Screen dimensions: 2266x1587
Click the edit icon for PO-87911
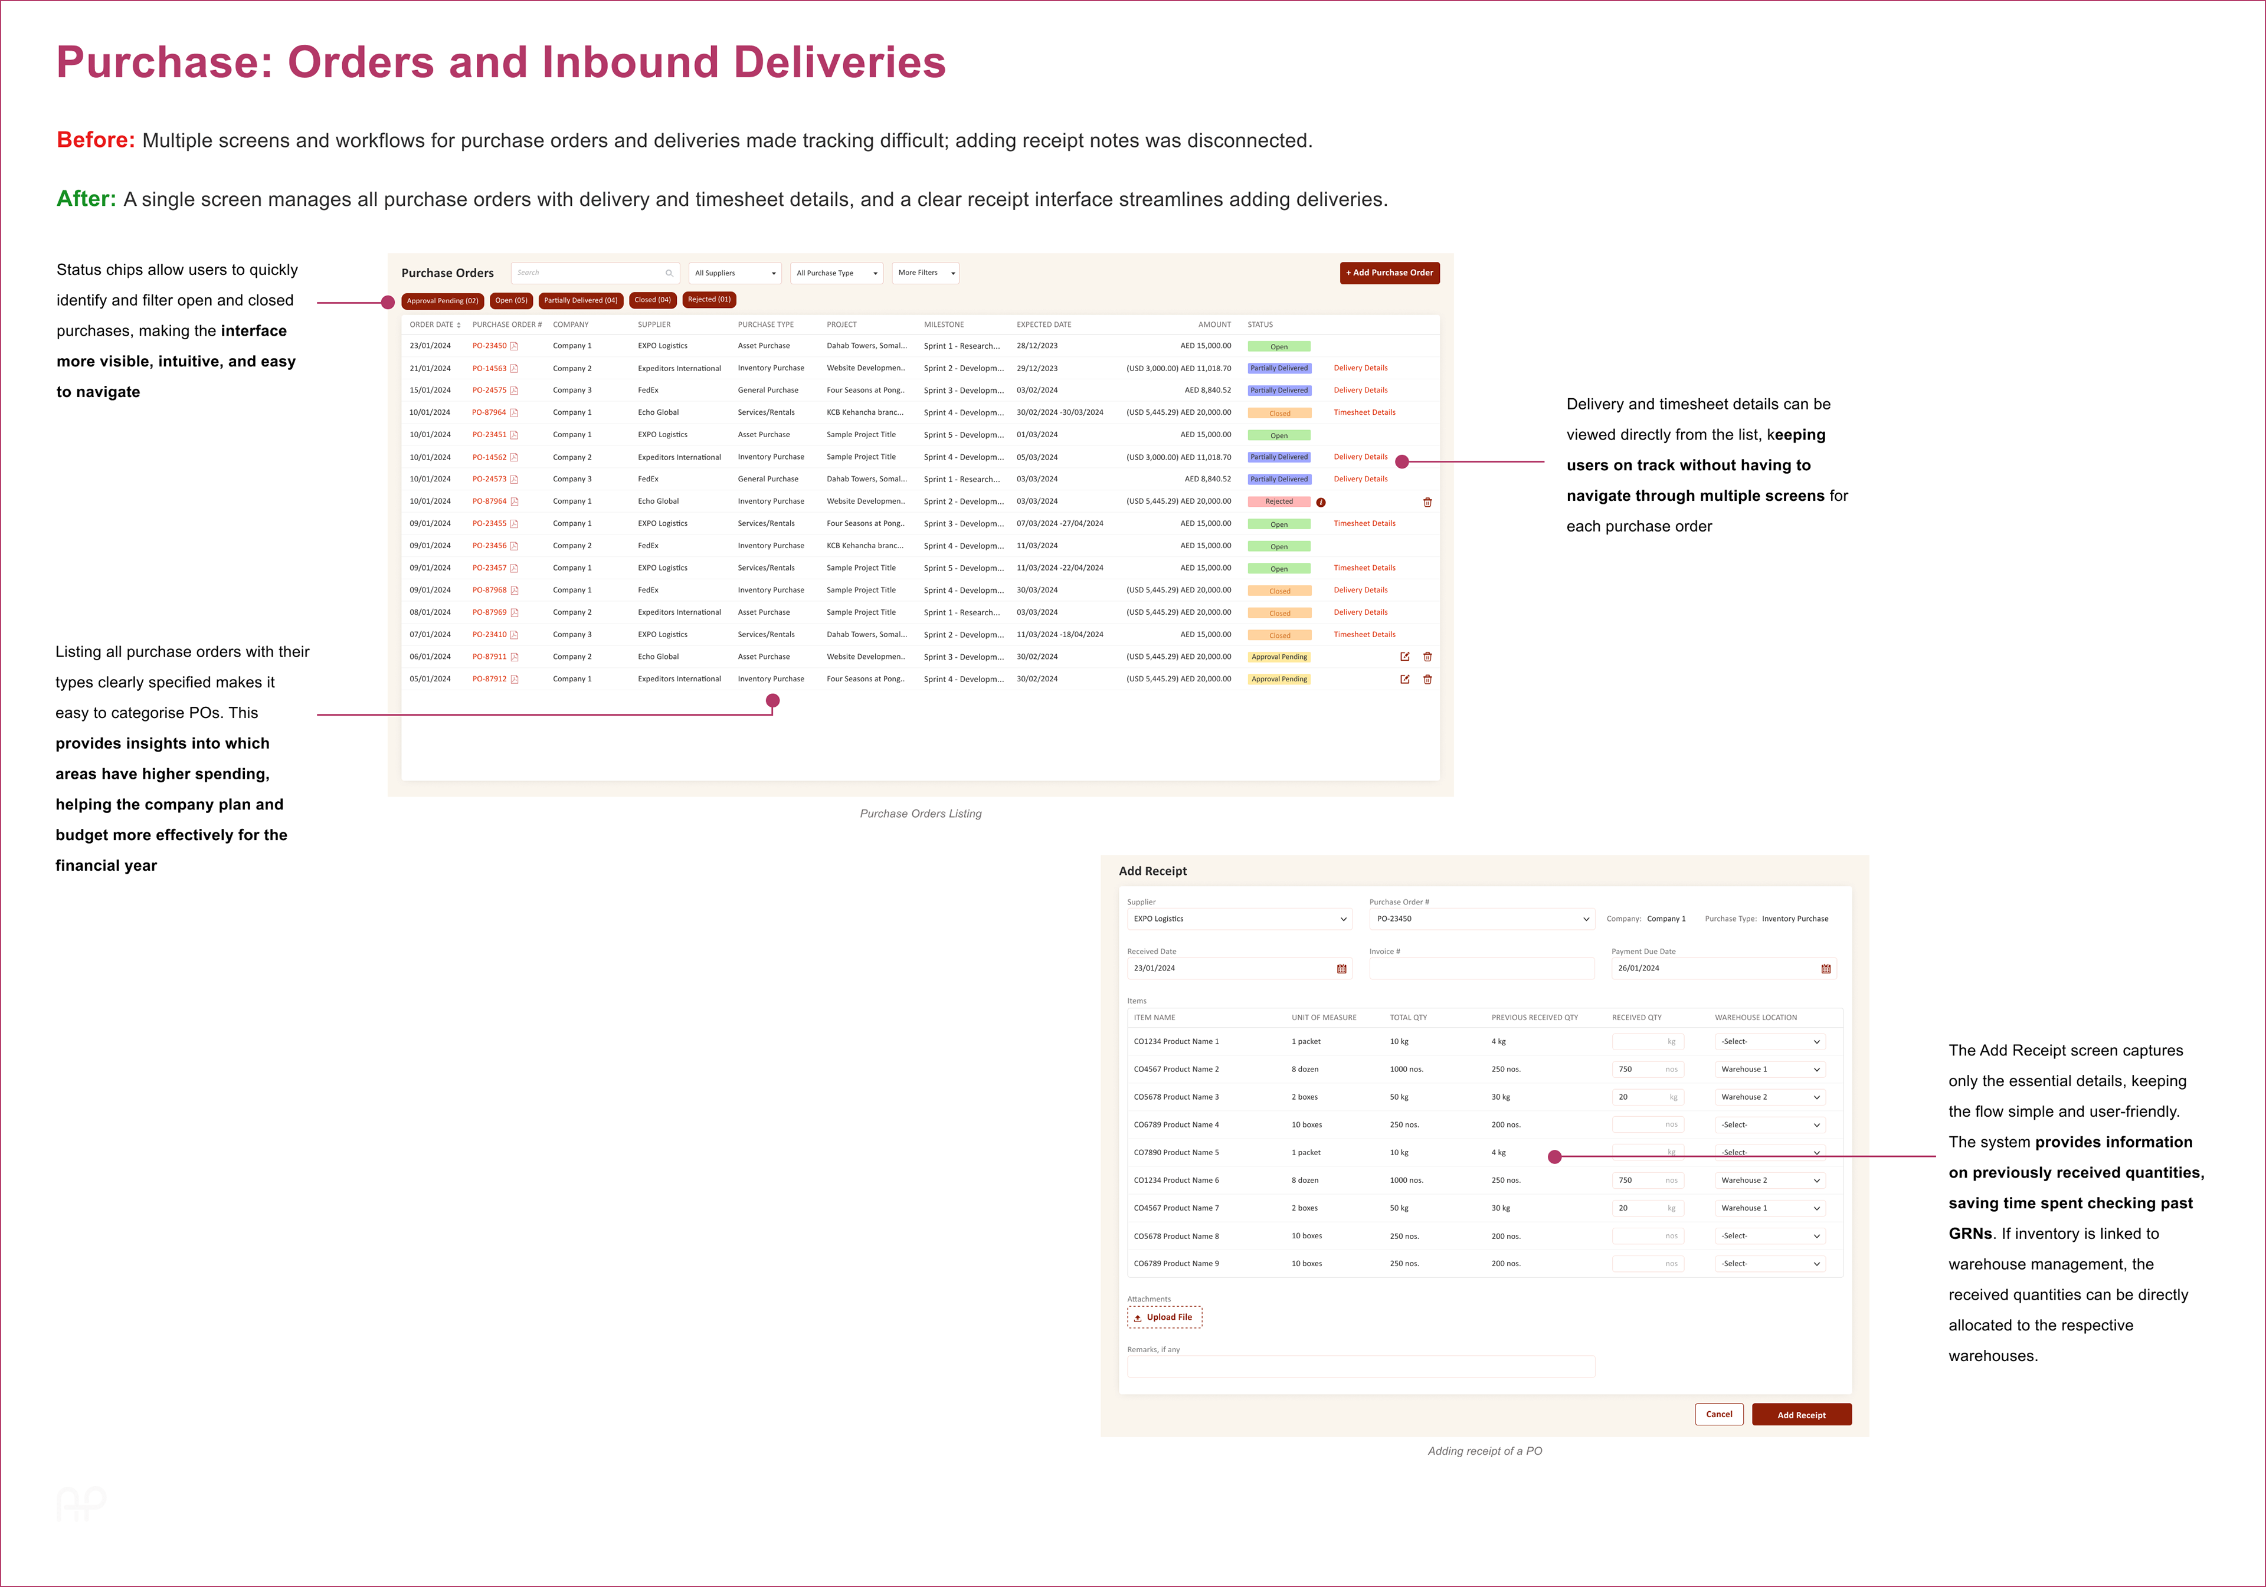point(1404,656)
